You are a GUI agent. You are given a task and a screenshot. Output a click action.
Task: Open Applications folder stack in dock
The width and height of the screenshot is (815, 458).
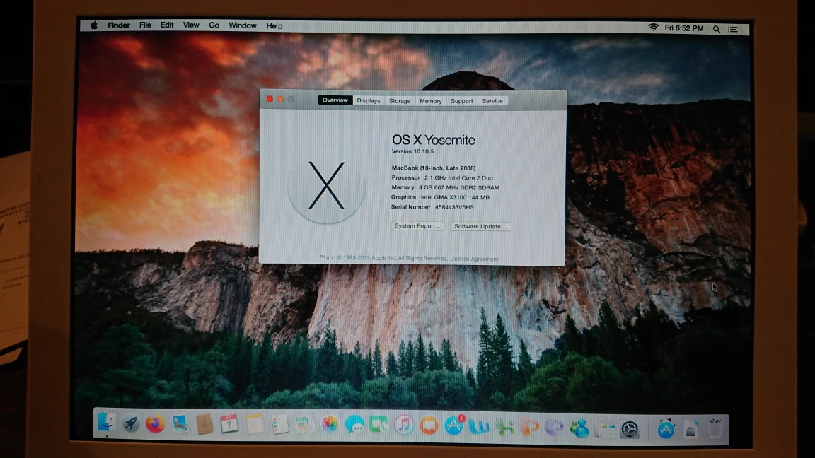[666, 430]
